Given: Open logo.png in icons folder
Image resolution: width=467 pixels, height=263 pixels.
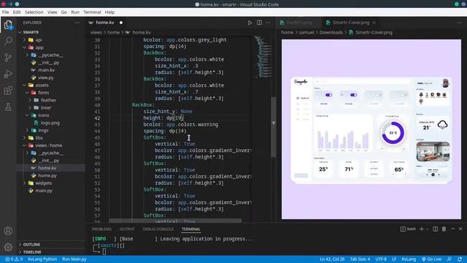Looking at the screenshot, I should tap(50, 123).
